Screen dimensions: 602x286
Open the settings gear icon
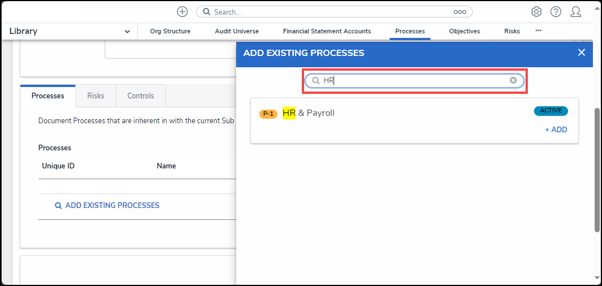(536, 12)
